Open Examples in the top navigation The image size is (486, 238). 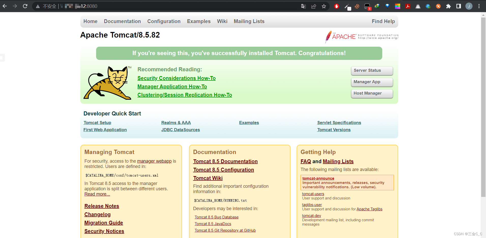[x=199, y=21]
